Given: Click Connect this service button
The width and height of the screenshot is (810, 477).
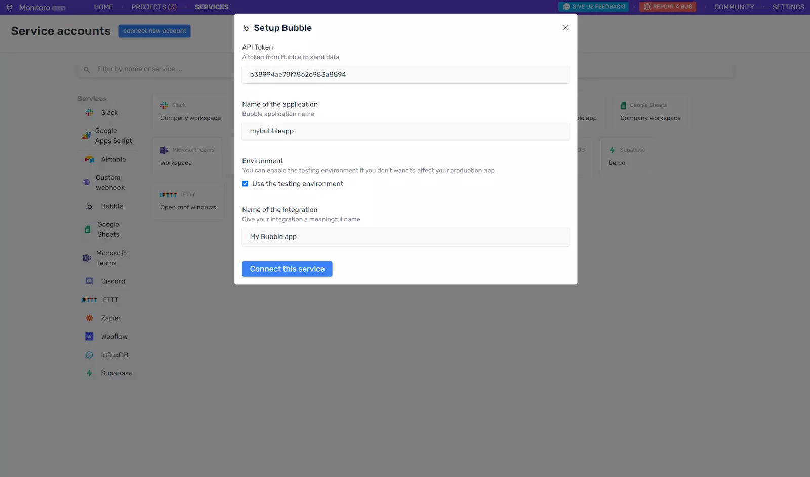Looking at the screenshot, I should click(x=287, y=269).
